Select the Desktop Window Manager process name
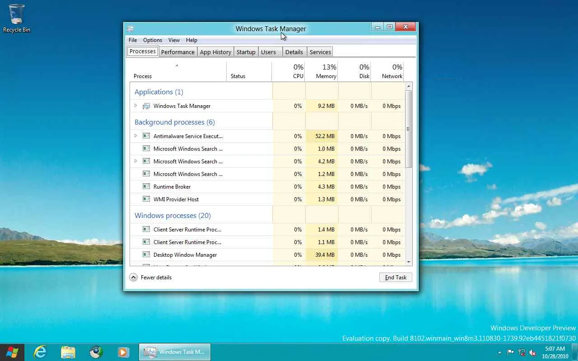Viewport: 578px width, 361px height. [185, 255]
